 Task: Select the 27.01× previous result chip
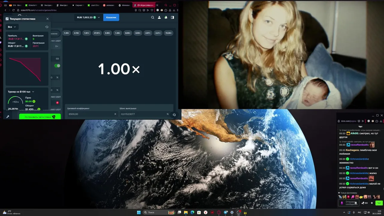97,33
